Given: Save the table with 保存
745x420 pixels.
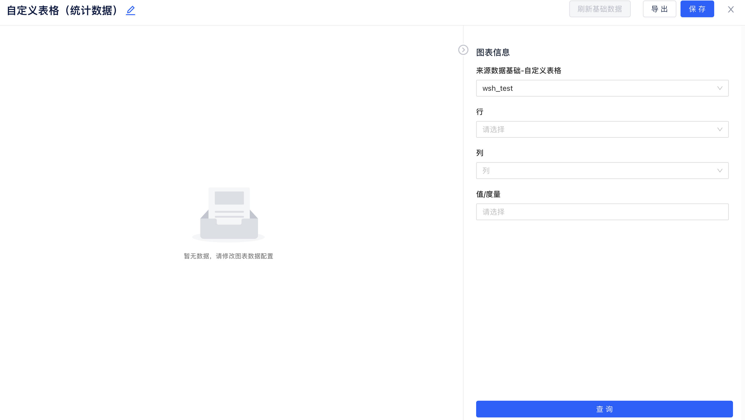Looking at the screenshot, I should [x=697, y=9].
